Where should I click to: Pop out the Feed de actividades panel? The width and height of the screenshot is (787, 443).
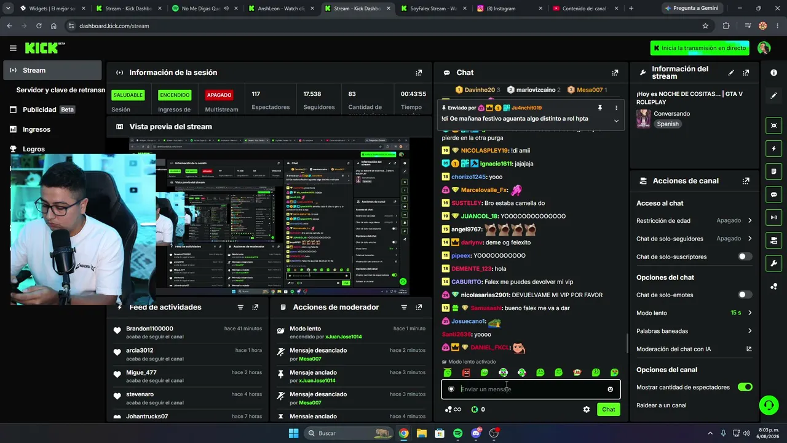tap(255, 307)
